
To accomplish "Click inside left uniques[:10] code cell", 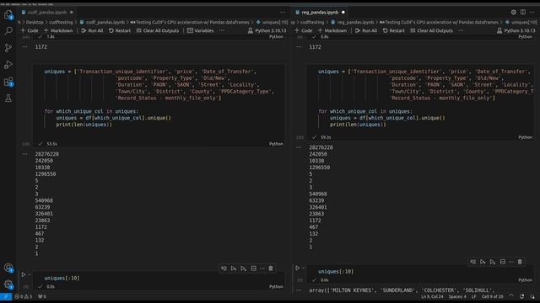I will [x=159, y=278].
